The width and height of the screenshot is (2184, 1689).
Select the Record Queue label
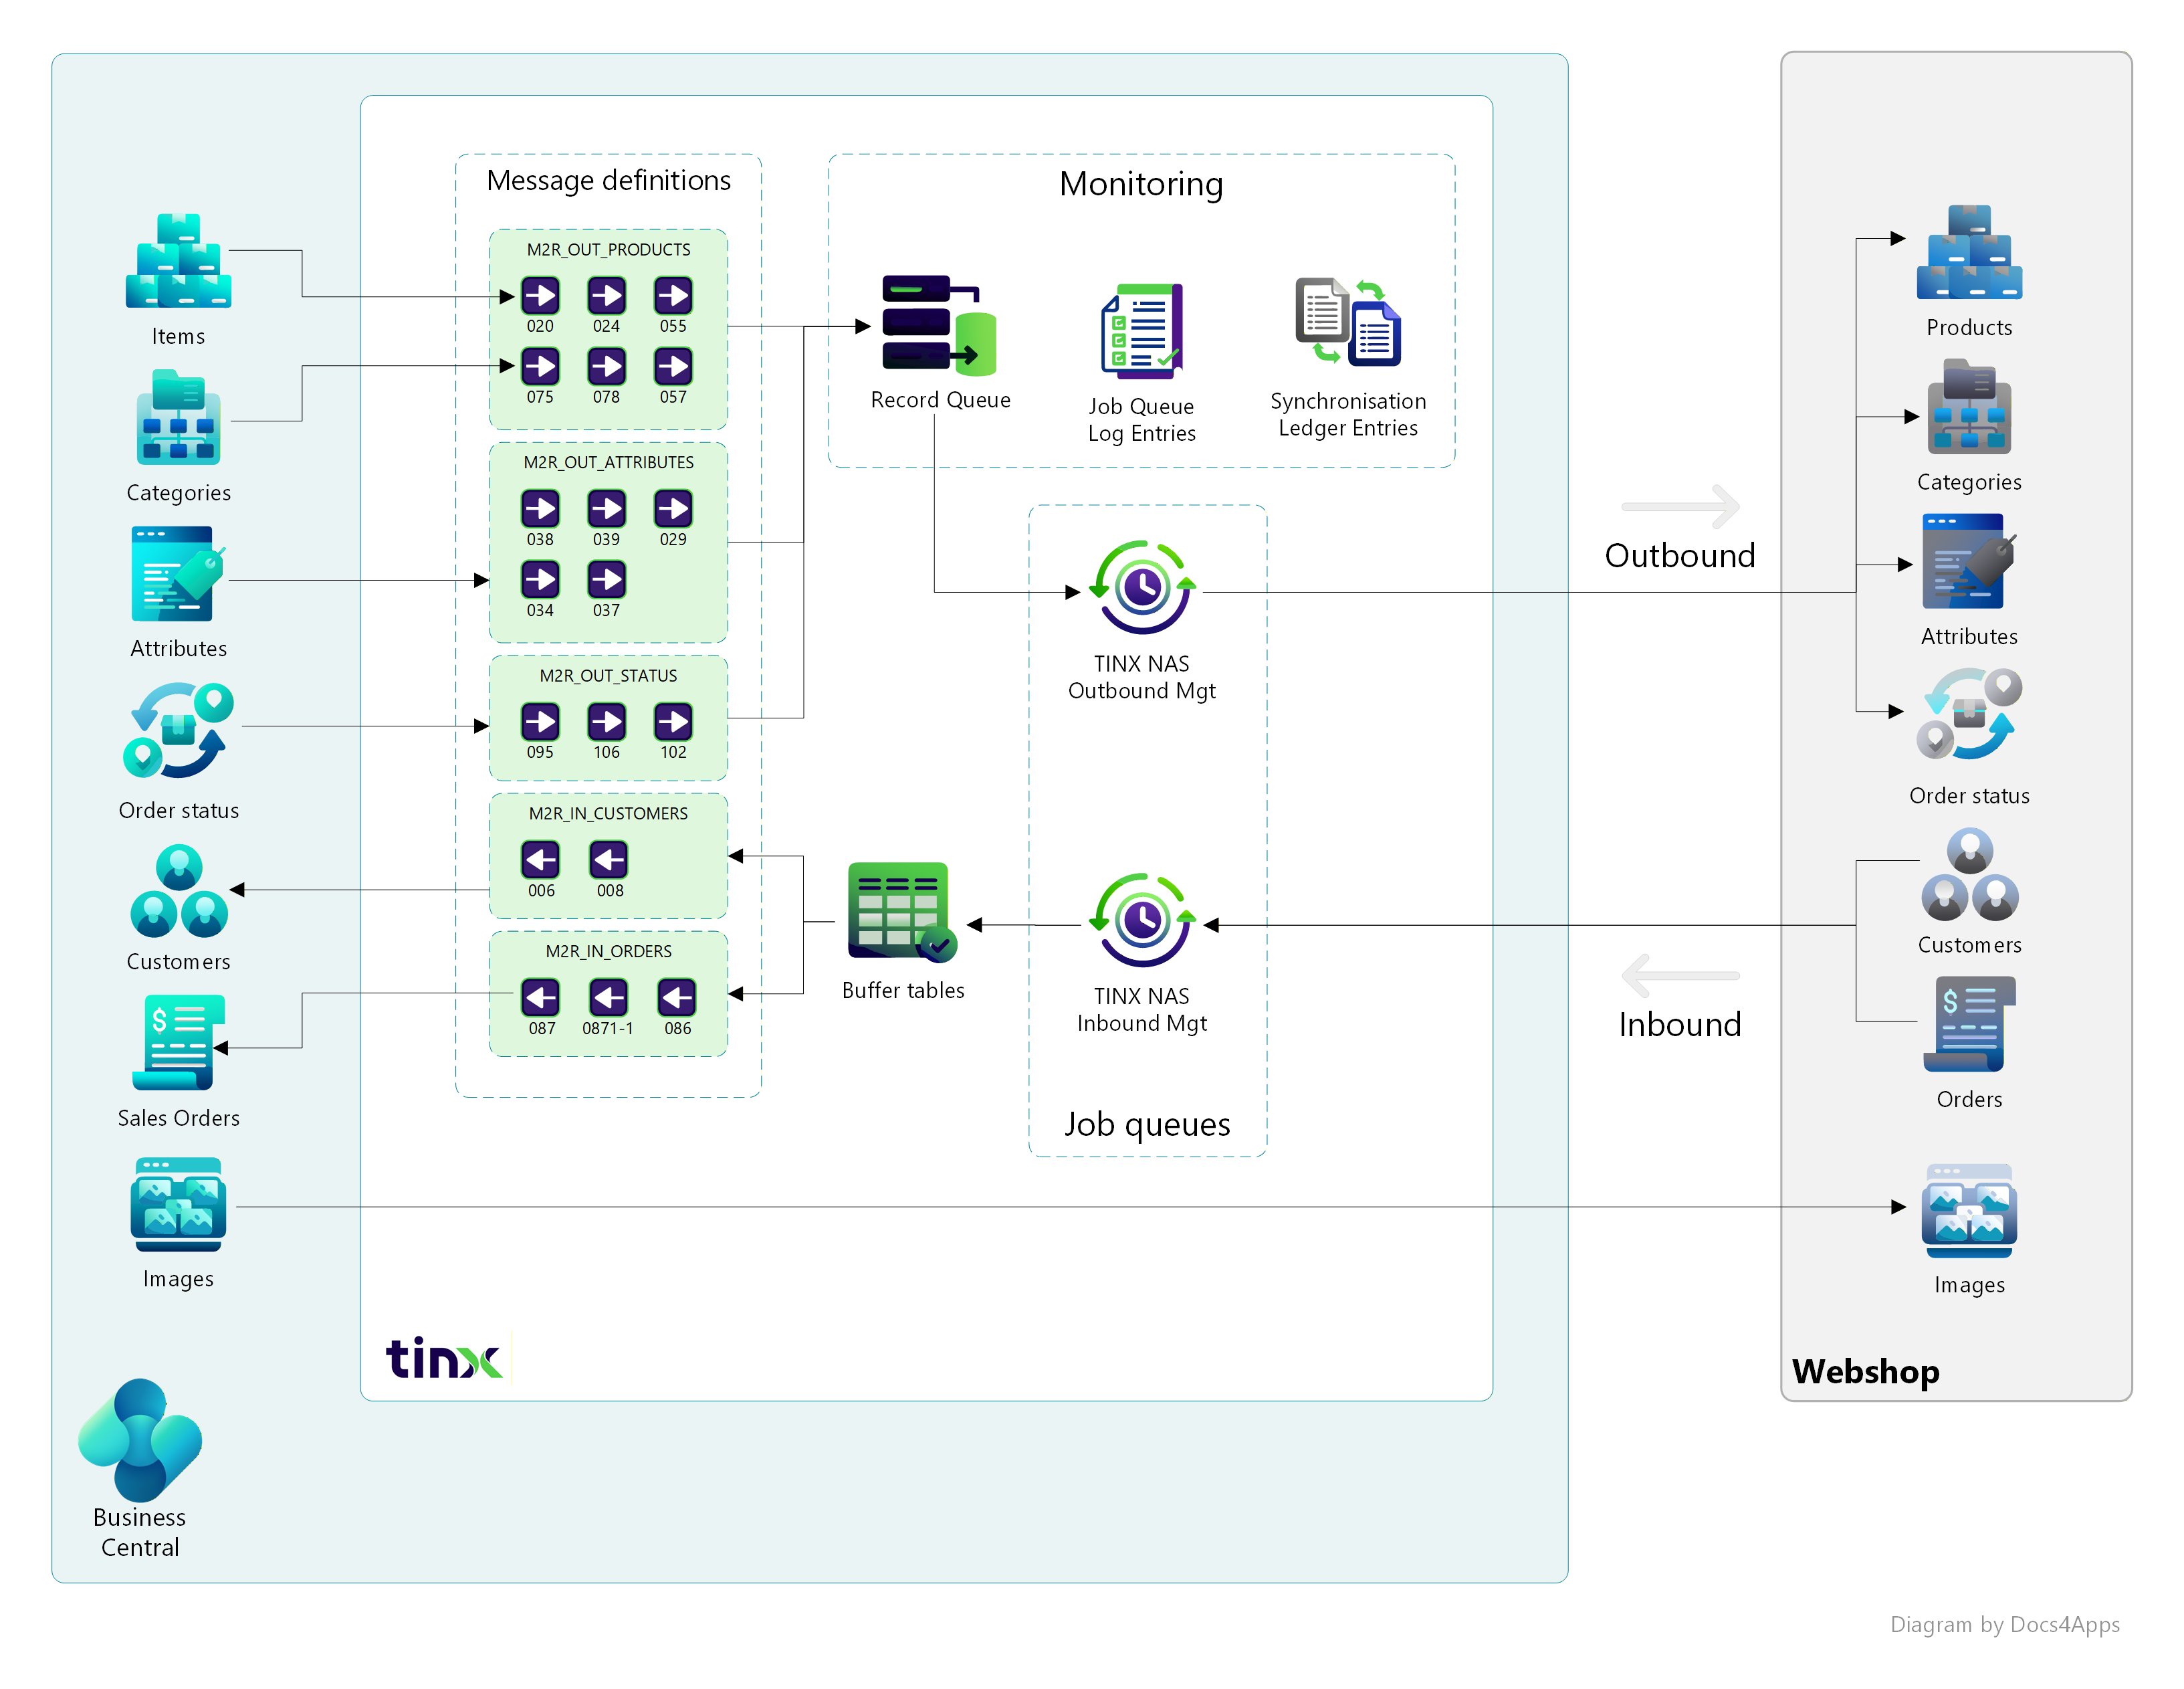point(940,400)
